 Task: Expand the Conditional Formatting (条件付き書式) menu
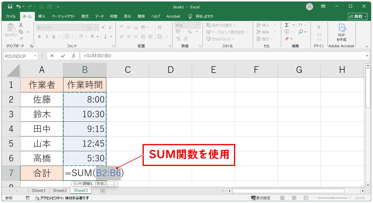point(221,25)
